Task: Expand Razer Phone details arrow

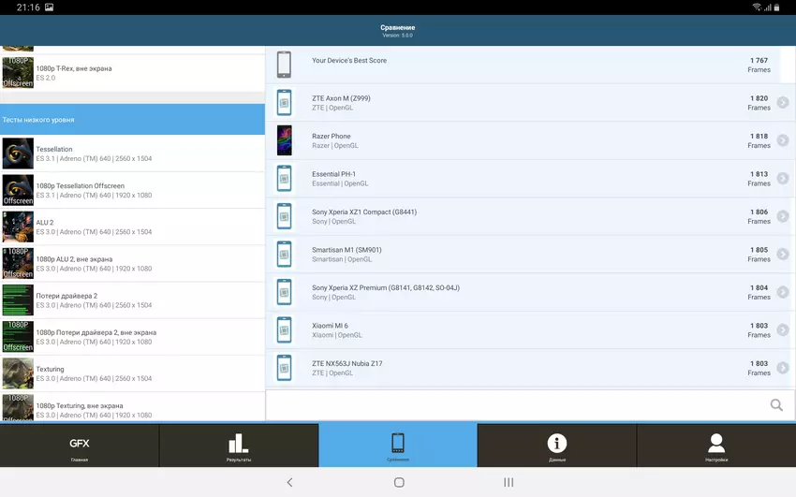Action: point(782,140)
